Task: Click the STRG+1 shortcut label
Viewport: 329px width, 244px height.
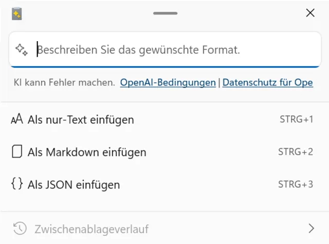Action: point(296,120)
